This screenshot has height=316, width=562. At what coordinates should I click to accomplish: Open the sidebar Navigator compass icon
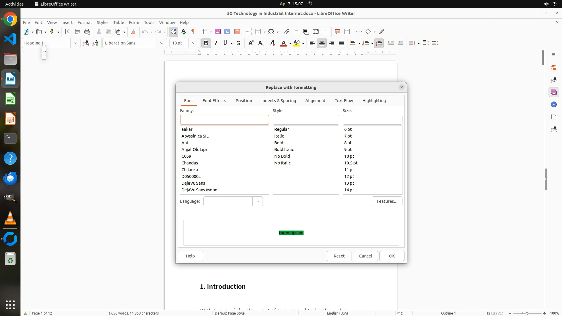[x=554, y=105]
